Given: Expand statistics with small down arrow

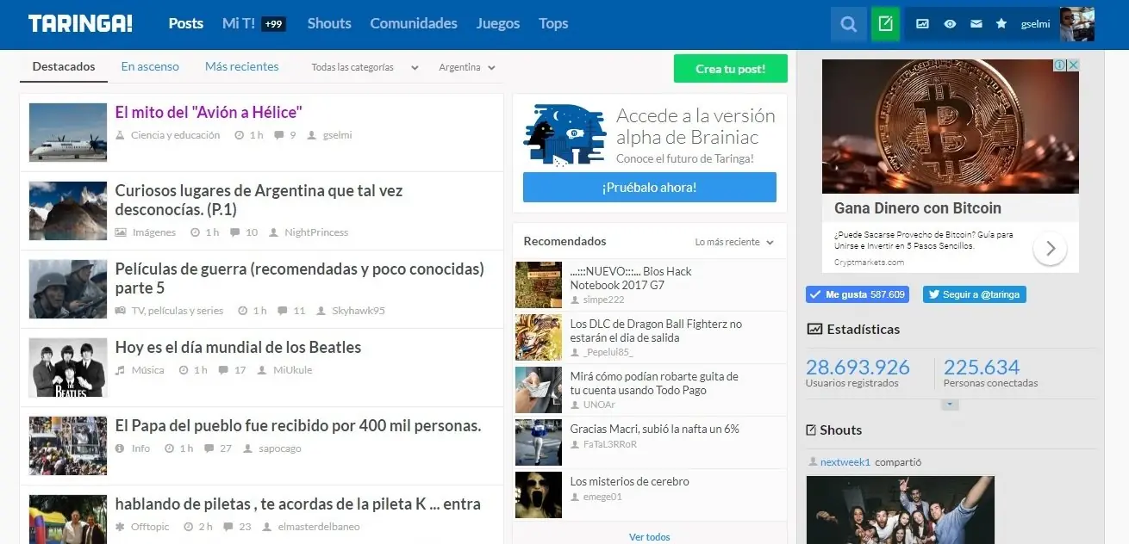Looking at the screenshot, I should click(x=950, y=405).
